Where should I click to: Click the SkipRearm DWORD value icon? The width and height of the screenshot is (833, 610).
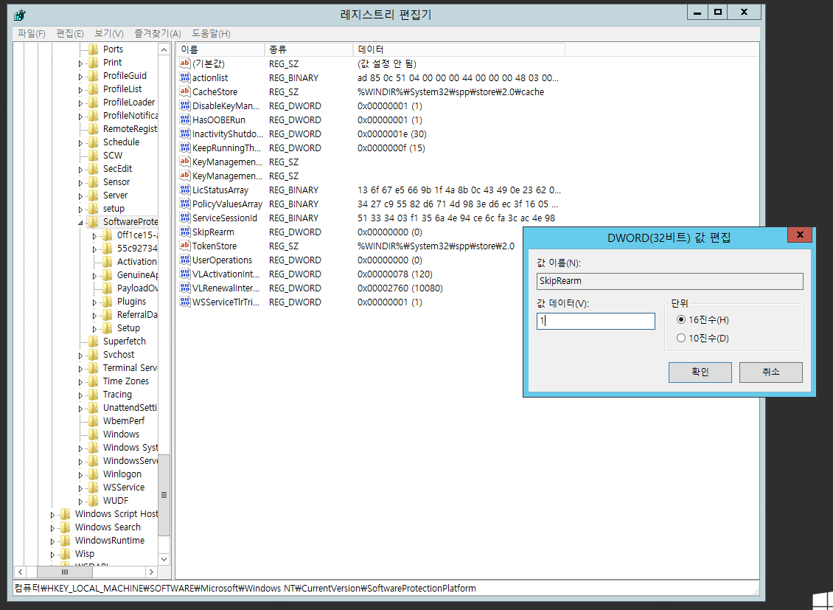(x=185, y=232)
